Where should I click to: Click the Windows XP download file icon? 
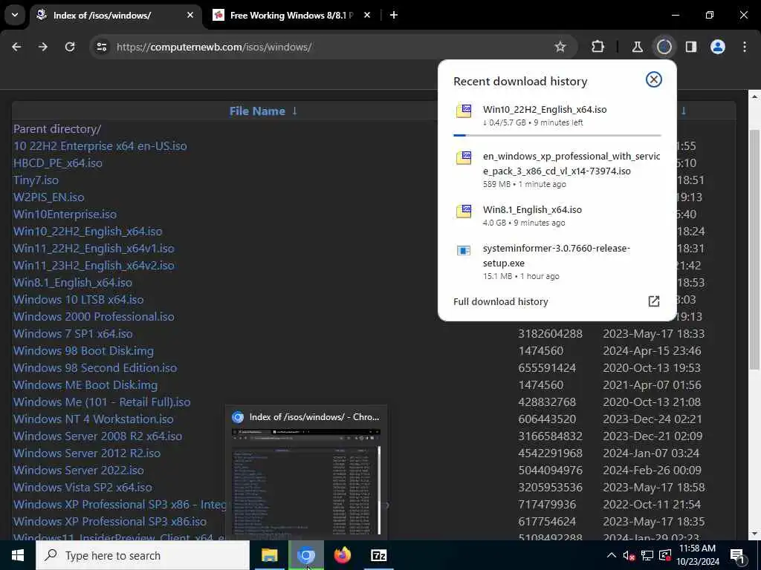464,158
